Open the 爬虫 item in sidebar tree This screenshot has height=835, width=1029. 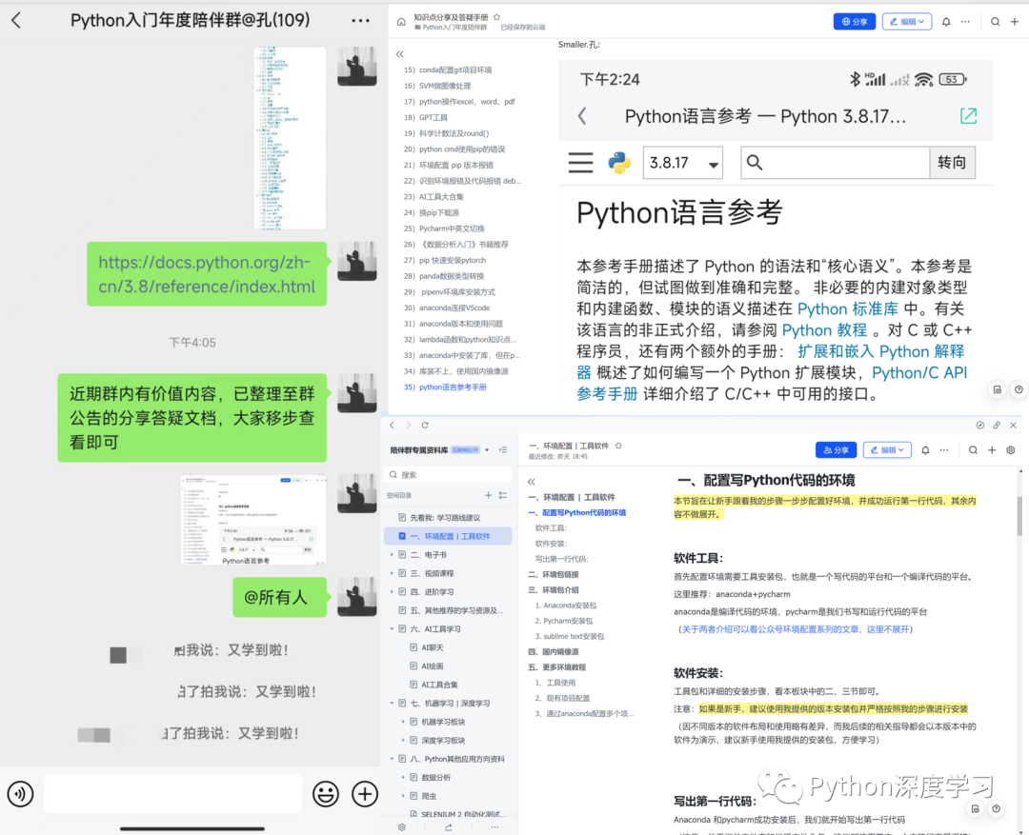tap(429, 796)
